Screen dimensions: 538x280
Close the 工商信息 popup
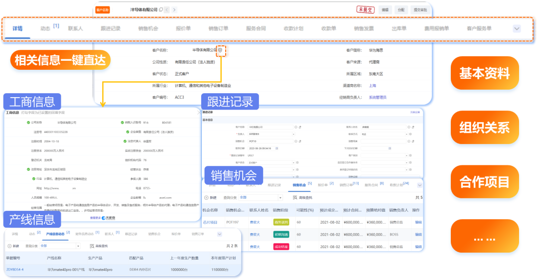point(199,113)
